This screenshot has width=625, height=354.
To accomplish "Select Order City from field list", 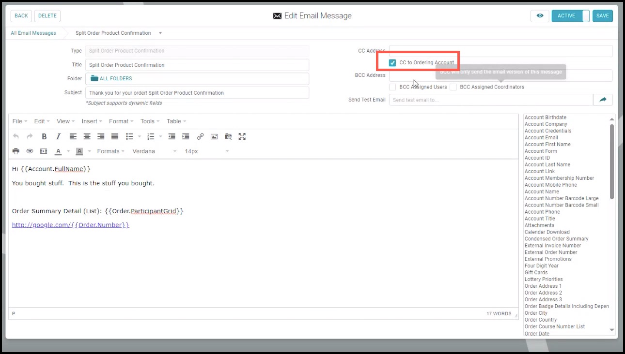I will (x=536, y=313).
